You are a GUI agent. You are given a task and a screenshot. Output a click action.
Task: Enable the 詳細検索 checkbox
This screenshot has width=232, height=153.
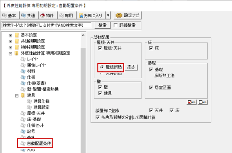116,25
